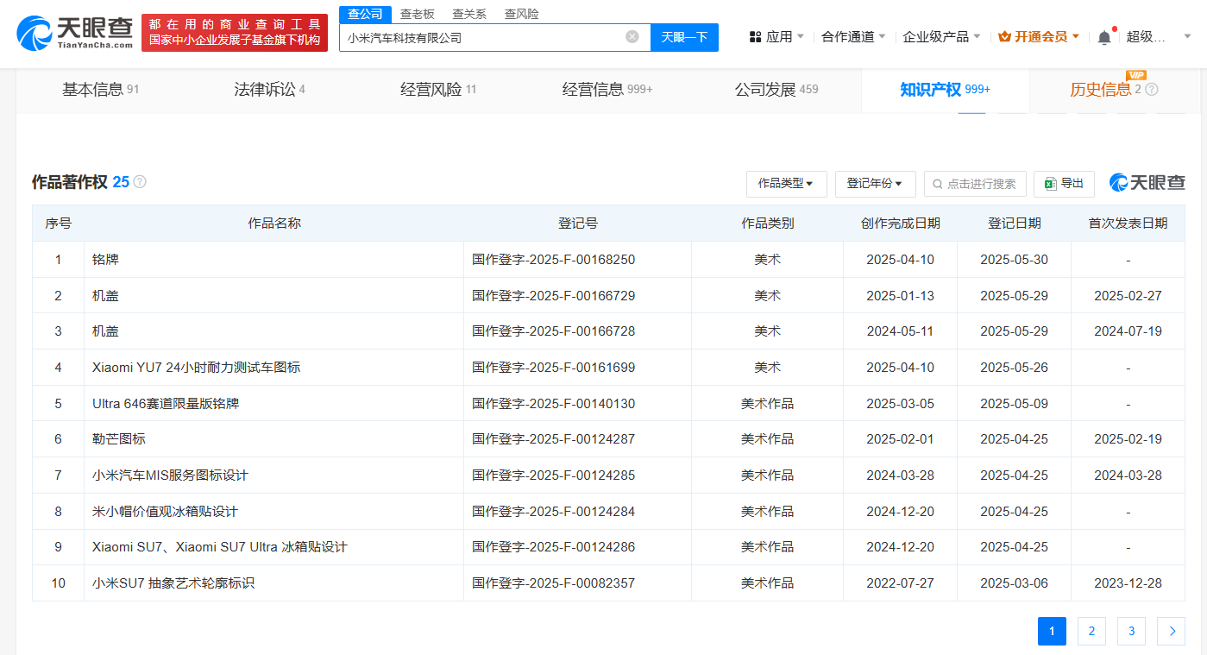This screenshot has height=655, width=1207.
Task: Open the 合作通道 dropdown menu
Action: pos(854,37)
